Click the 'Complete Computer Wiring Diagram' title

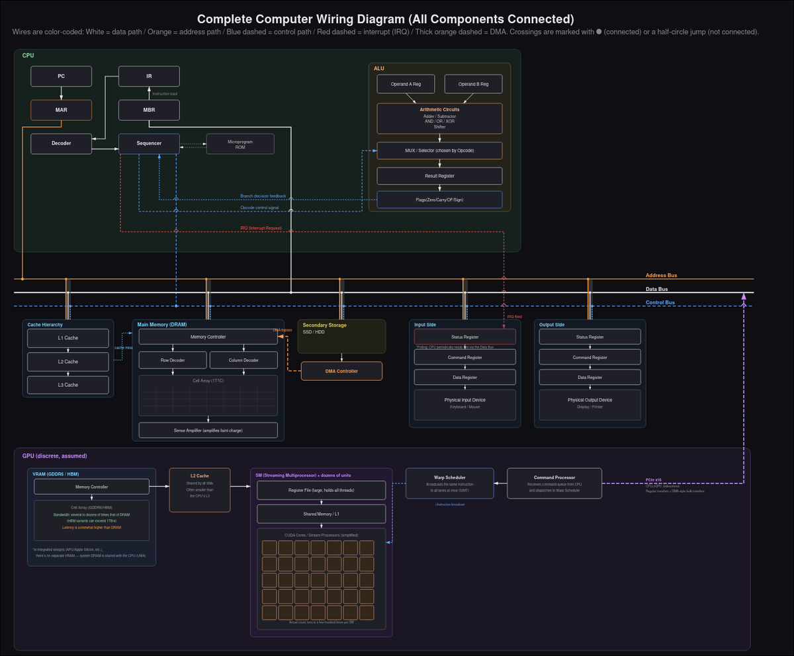click(x=386, y=19)
